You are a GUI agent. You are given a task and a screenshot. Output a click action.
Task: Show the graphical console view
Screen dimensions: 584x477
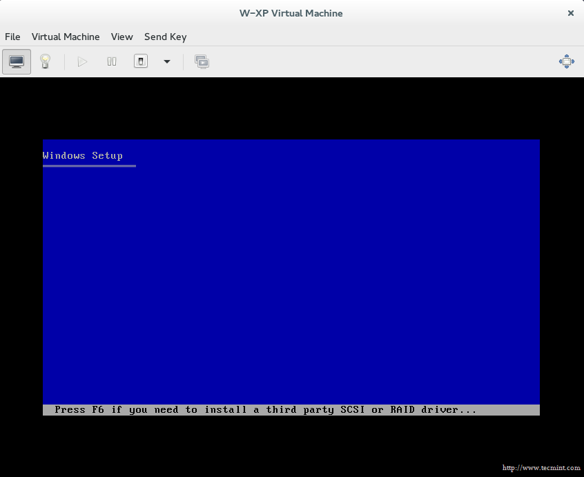coord(17,61)
